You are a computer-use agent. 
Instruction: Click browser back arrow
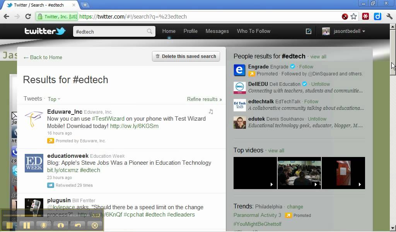[6, 16]
